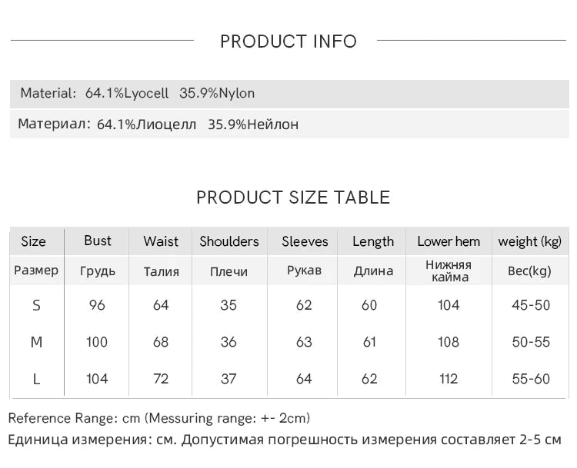
Task: Select the L size row label
Action: (x=36, y=379)
